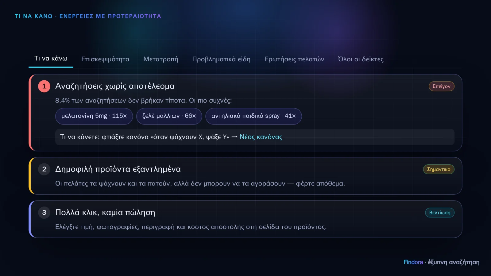Click the Findora brand link
Viewport: 491px width, 276px height.
413,262
